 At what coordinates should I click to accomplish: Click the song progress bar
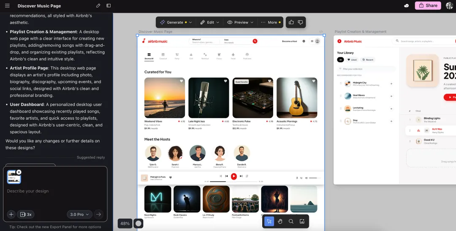tap(233, 181)
